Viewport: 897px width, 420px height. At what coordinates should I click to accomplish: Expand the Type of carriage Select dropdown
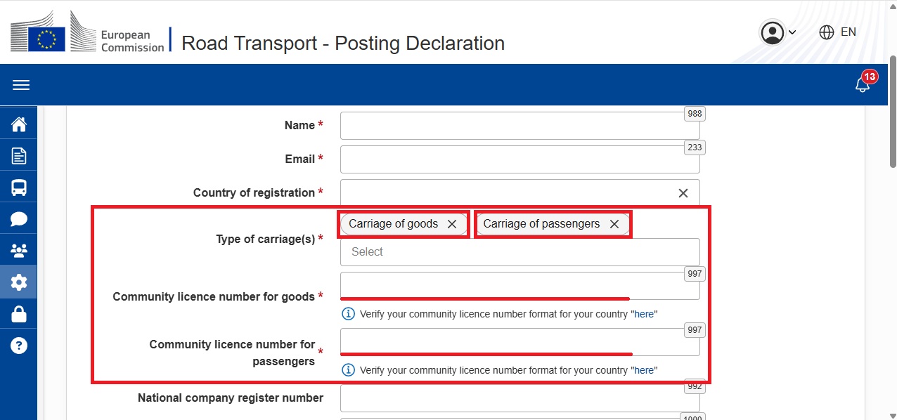(x=520, y=252)
